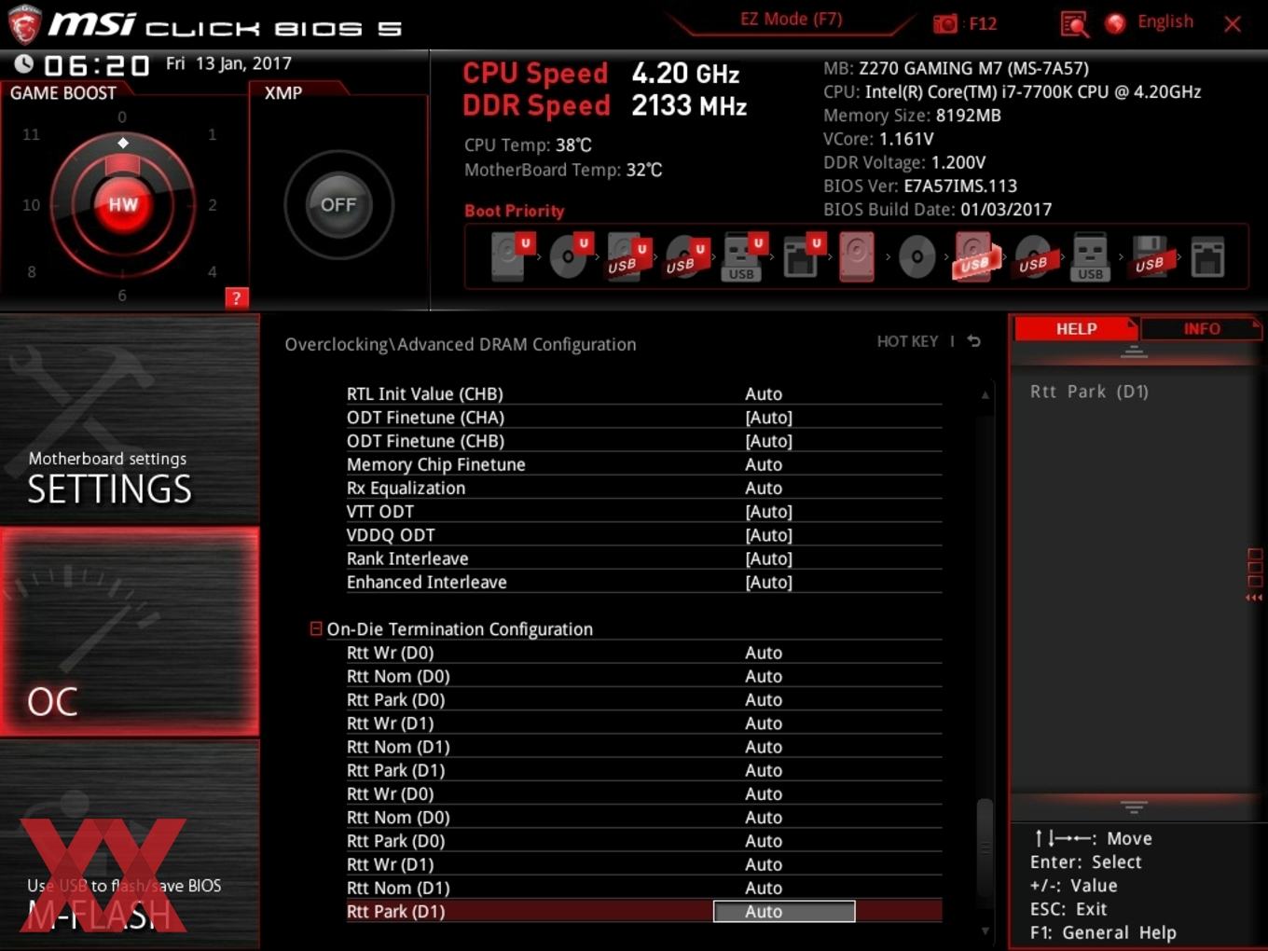
Task: Open the OC overclocking section
Action: click(x=130, y=631)
